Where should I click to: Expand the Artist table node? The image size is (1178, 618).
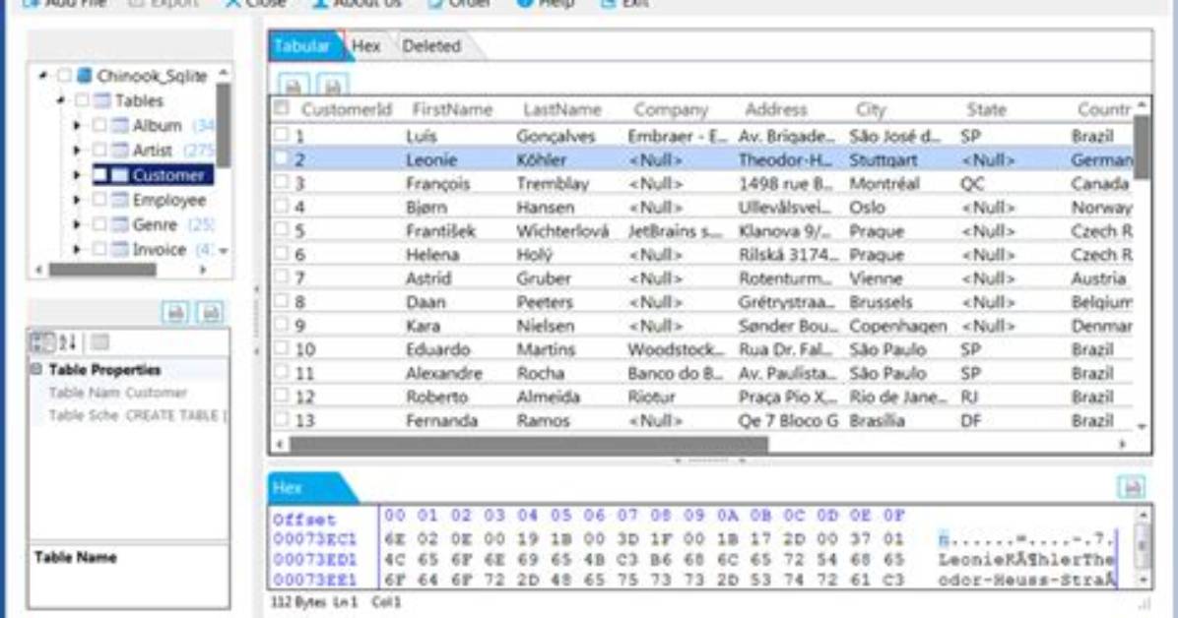(x=77, y=151)
